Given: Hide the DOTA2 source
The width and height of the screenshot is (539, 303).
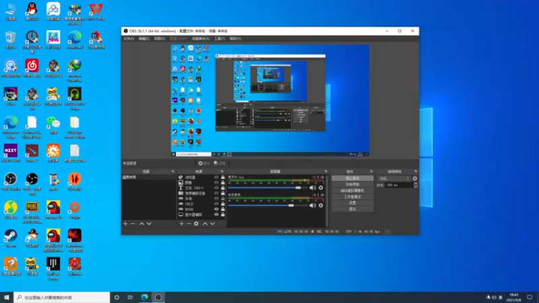Looking at the screenshot, I should pyautogui.click(x=216, y=209).
